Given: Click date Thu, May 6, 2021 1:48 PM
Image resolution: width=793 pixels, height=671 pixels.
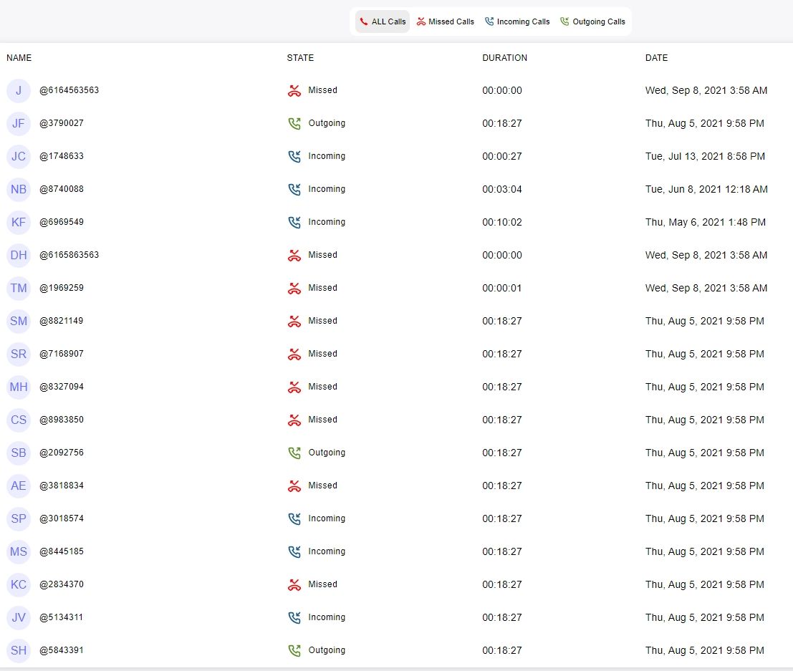Looking at the screenshot, I should click(706, 222).
